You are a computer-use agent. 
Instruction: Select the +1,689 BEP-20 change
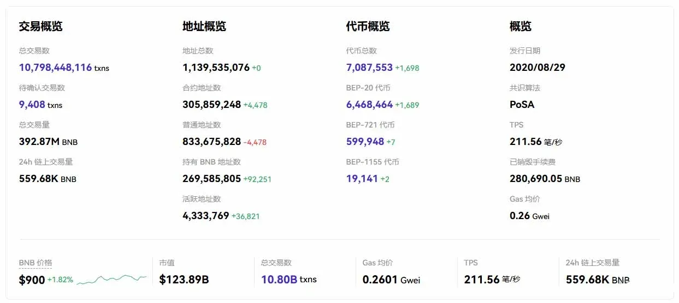407,105
